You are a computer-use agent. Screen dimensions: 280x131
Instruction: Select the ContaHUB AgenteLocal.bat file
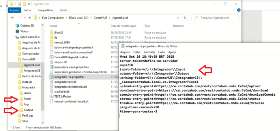click(69, 57)
